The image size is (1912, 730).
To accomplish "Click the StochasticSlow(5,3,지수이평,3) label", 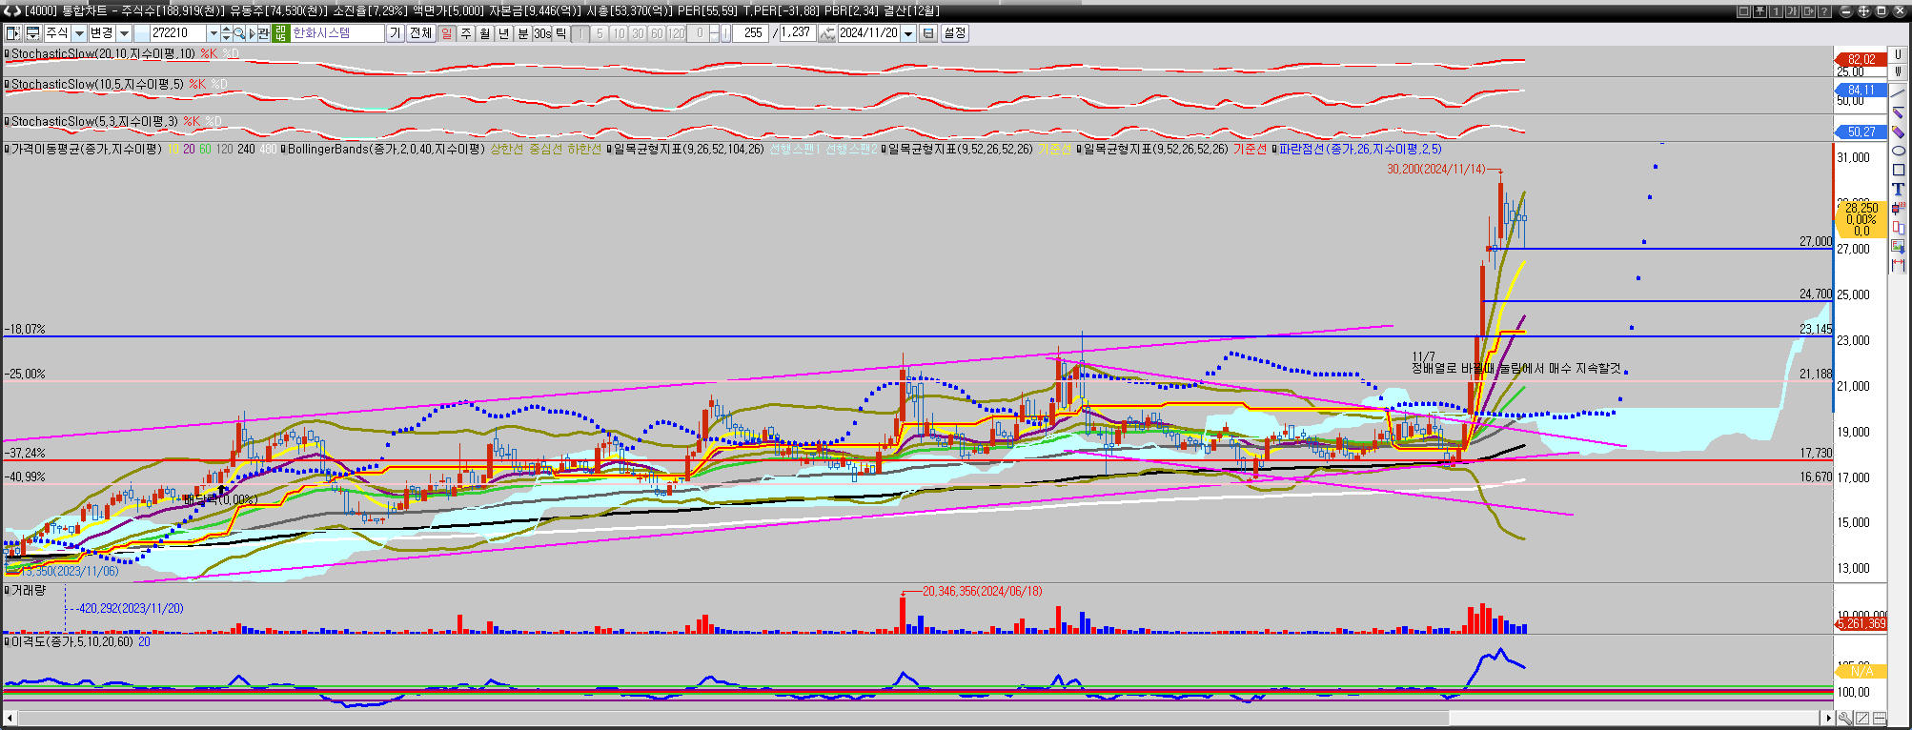I will click(95, 122).
